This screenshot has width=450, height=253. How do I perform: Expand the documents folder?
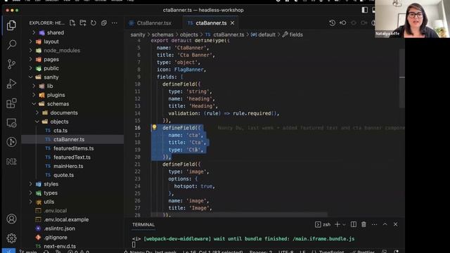click(64, 112)
